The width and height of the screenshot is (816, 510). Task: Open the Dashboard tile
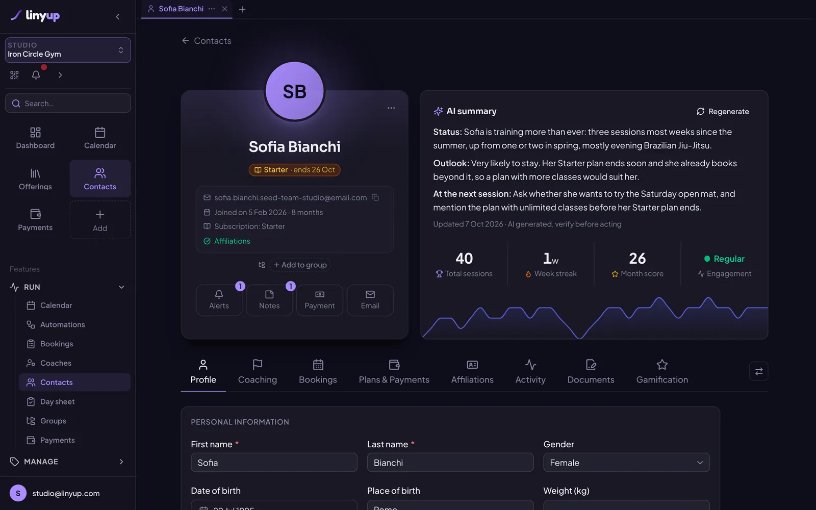[35, 138]
